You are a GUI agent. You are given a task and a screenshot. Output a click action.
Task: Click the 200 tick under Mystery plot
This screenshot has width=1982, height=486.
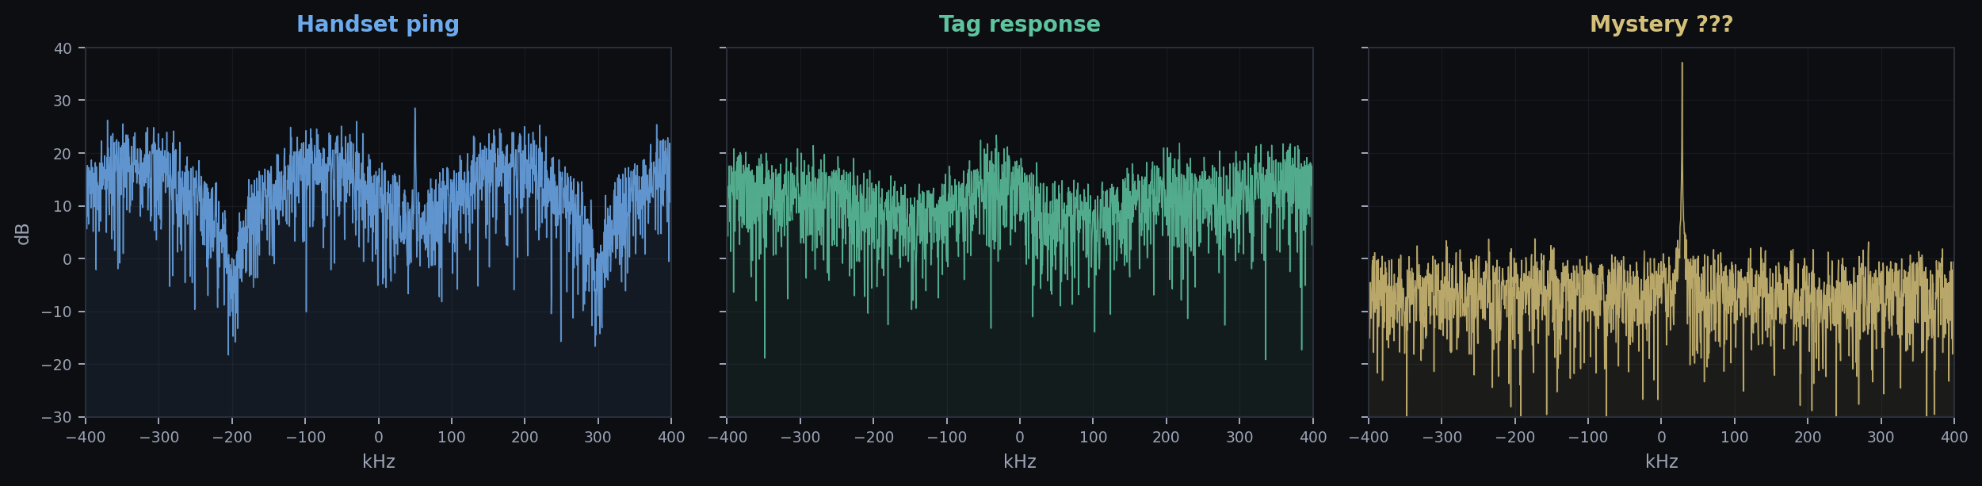tap(1808, 438)
